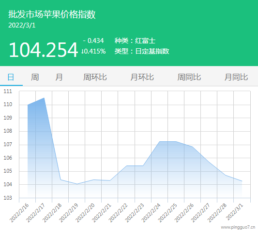The image size is (258, 232).
Task: View the 月环比 month-over-month tab
Action: [142, 77]
